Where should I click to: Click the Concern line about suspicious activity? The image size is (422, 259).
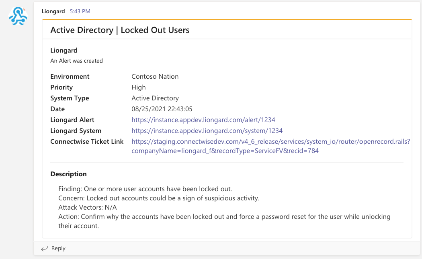[159, 198]
